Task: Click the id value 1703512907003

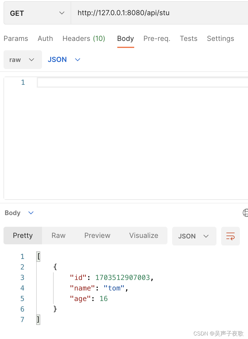Action: pos(123,277)
